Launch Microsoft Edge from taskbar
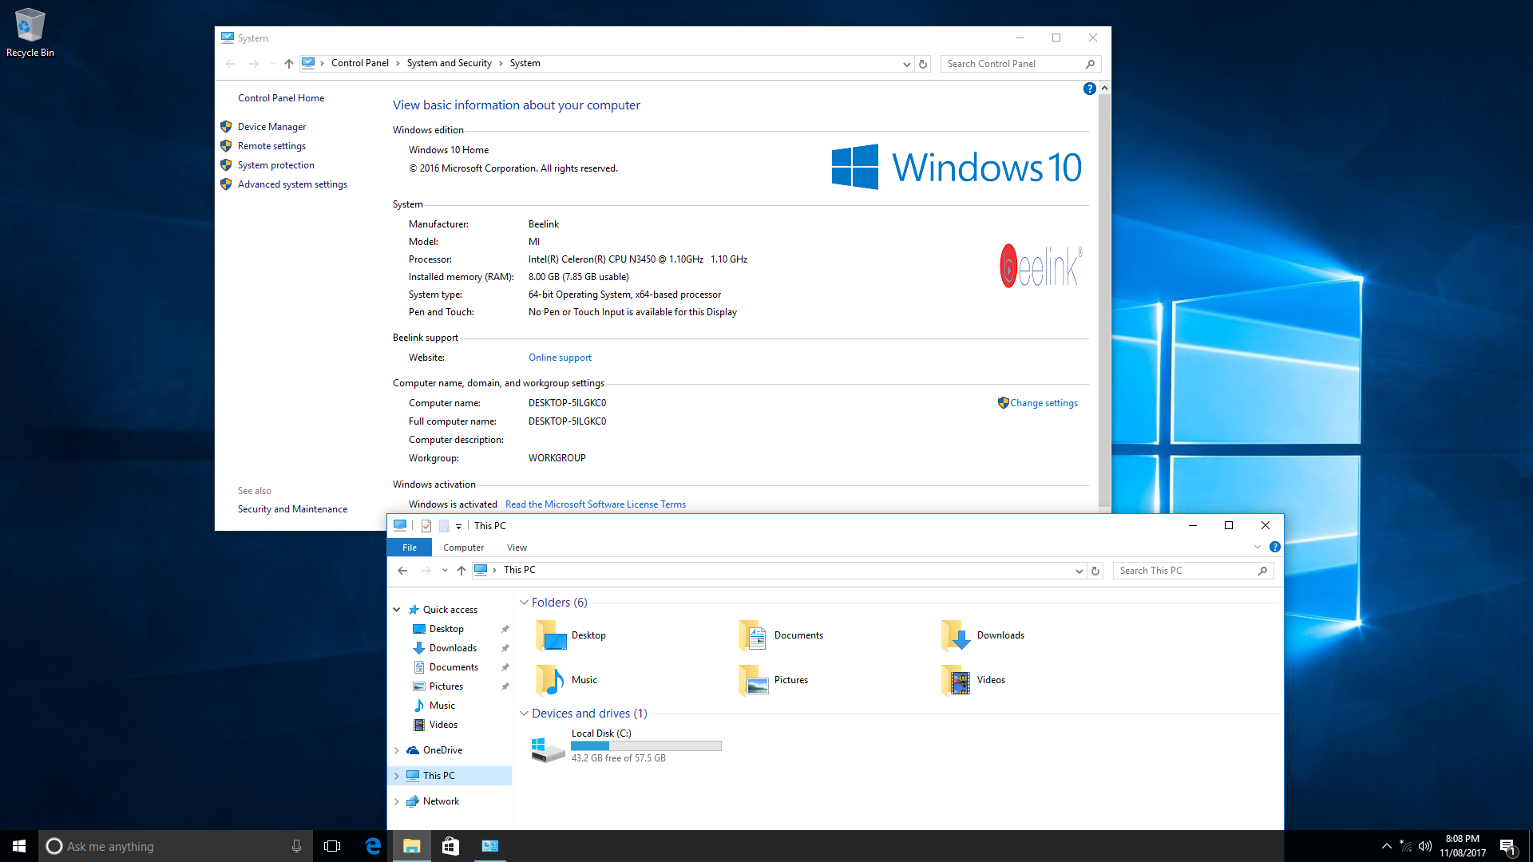The image size is (1533, 862). point(373,846)
